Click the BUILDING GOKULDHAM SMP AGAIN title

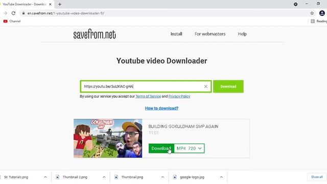183,126
